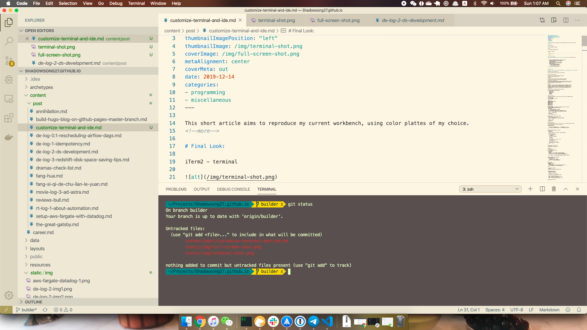Change the LF end of line sequence

click(531, 310)
